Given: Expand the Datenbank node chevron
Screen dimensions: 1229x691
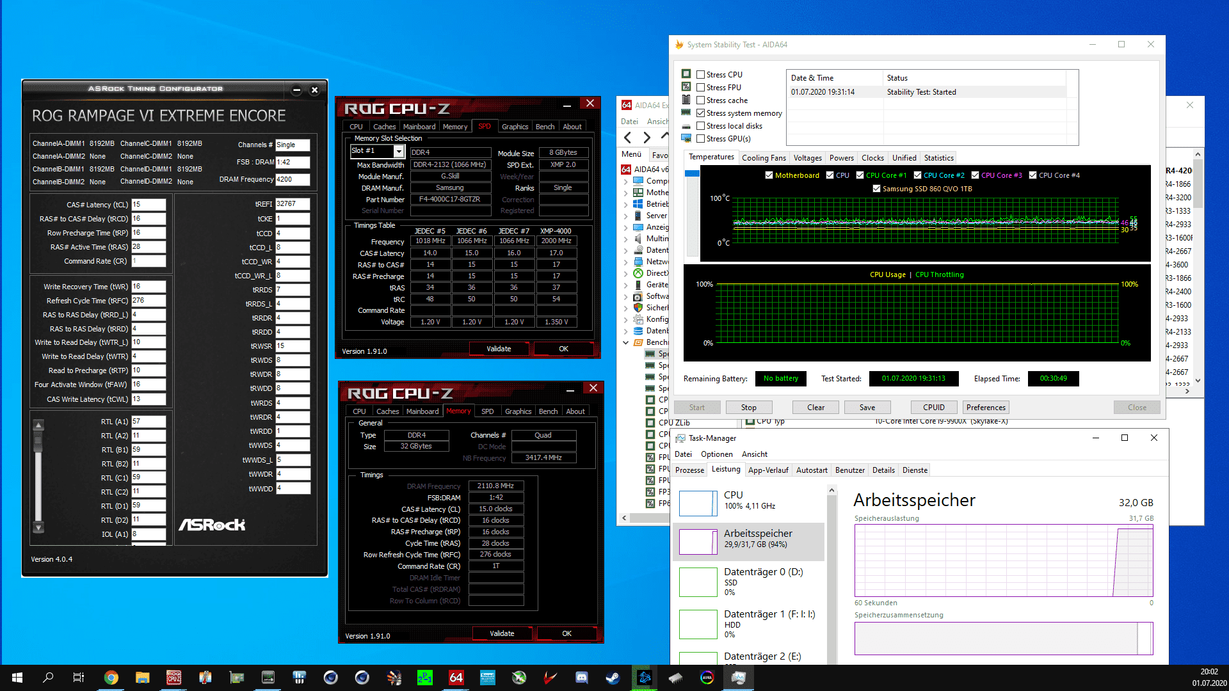Looking at the screenshot, I should pyautogui.click(x=625, y=331).
